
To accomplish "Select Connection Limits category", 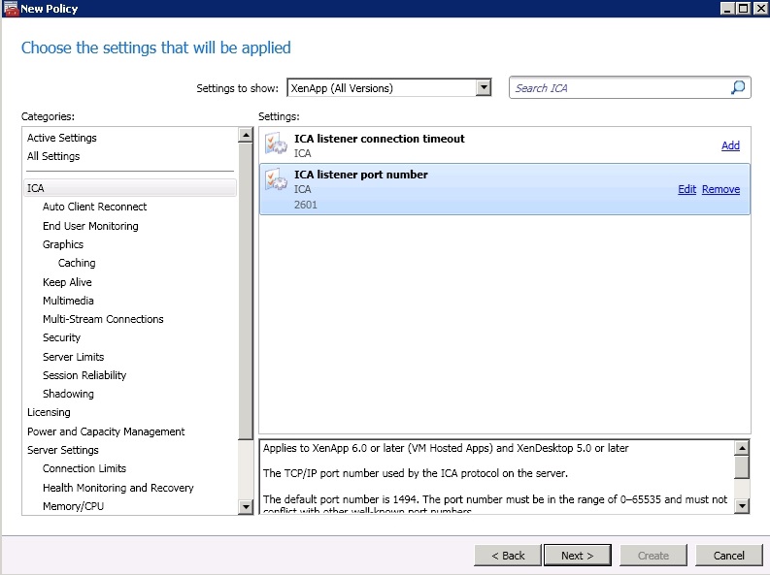I will [84, 468].
